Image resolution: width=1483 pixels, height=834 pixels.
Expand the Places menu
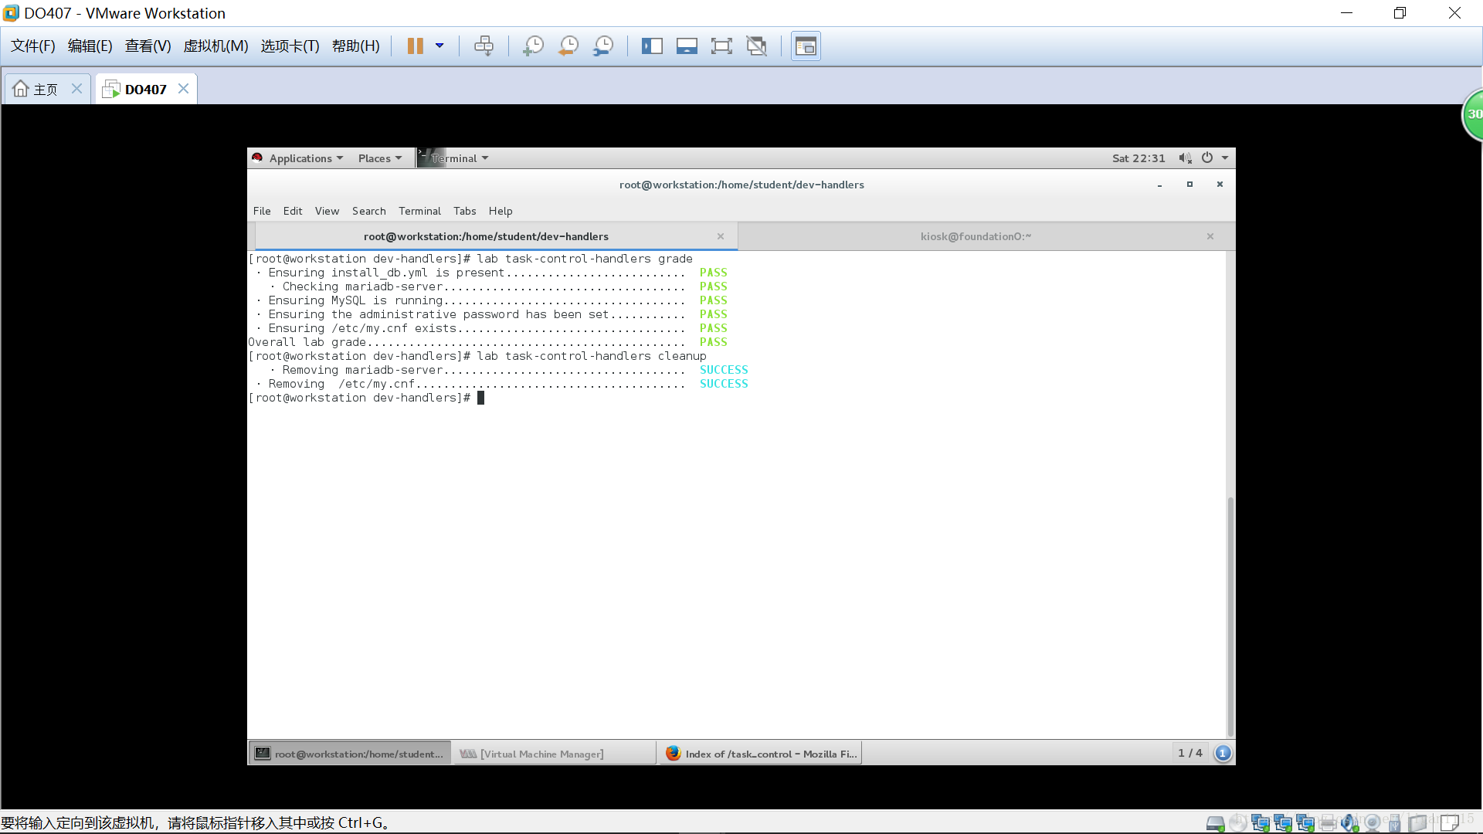[x=379, y=158]
